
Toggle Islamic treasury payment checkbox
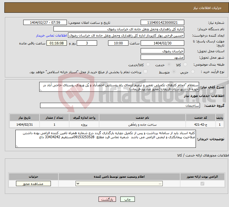(x=146, y=71)
